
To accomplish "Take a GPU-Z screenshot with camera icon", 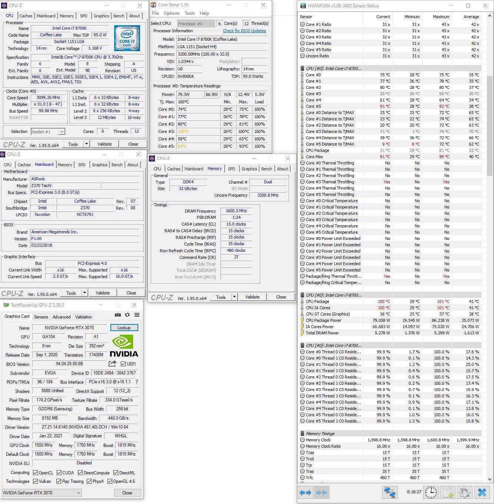I will click(118, 315).
